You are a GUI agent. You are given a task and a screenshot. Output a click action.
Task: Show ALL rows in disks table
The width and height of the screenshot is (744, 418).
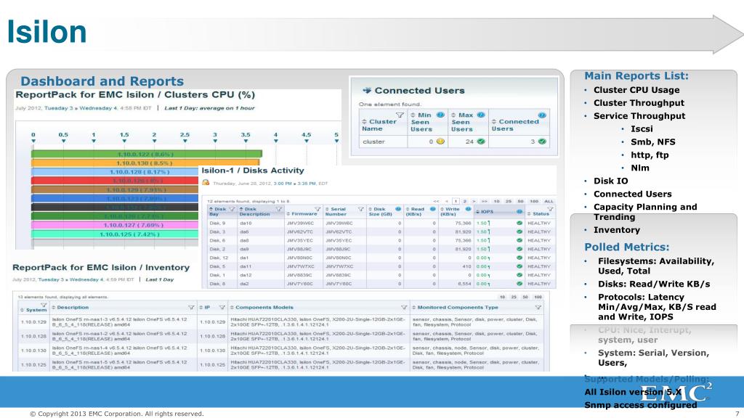549,202
